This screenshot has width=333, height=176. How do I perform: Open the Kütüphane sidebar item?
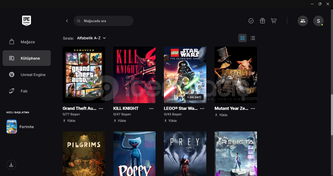tap(27, 58)
